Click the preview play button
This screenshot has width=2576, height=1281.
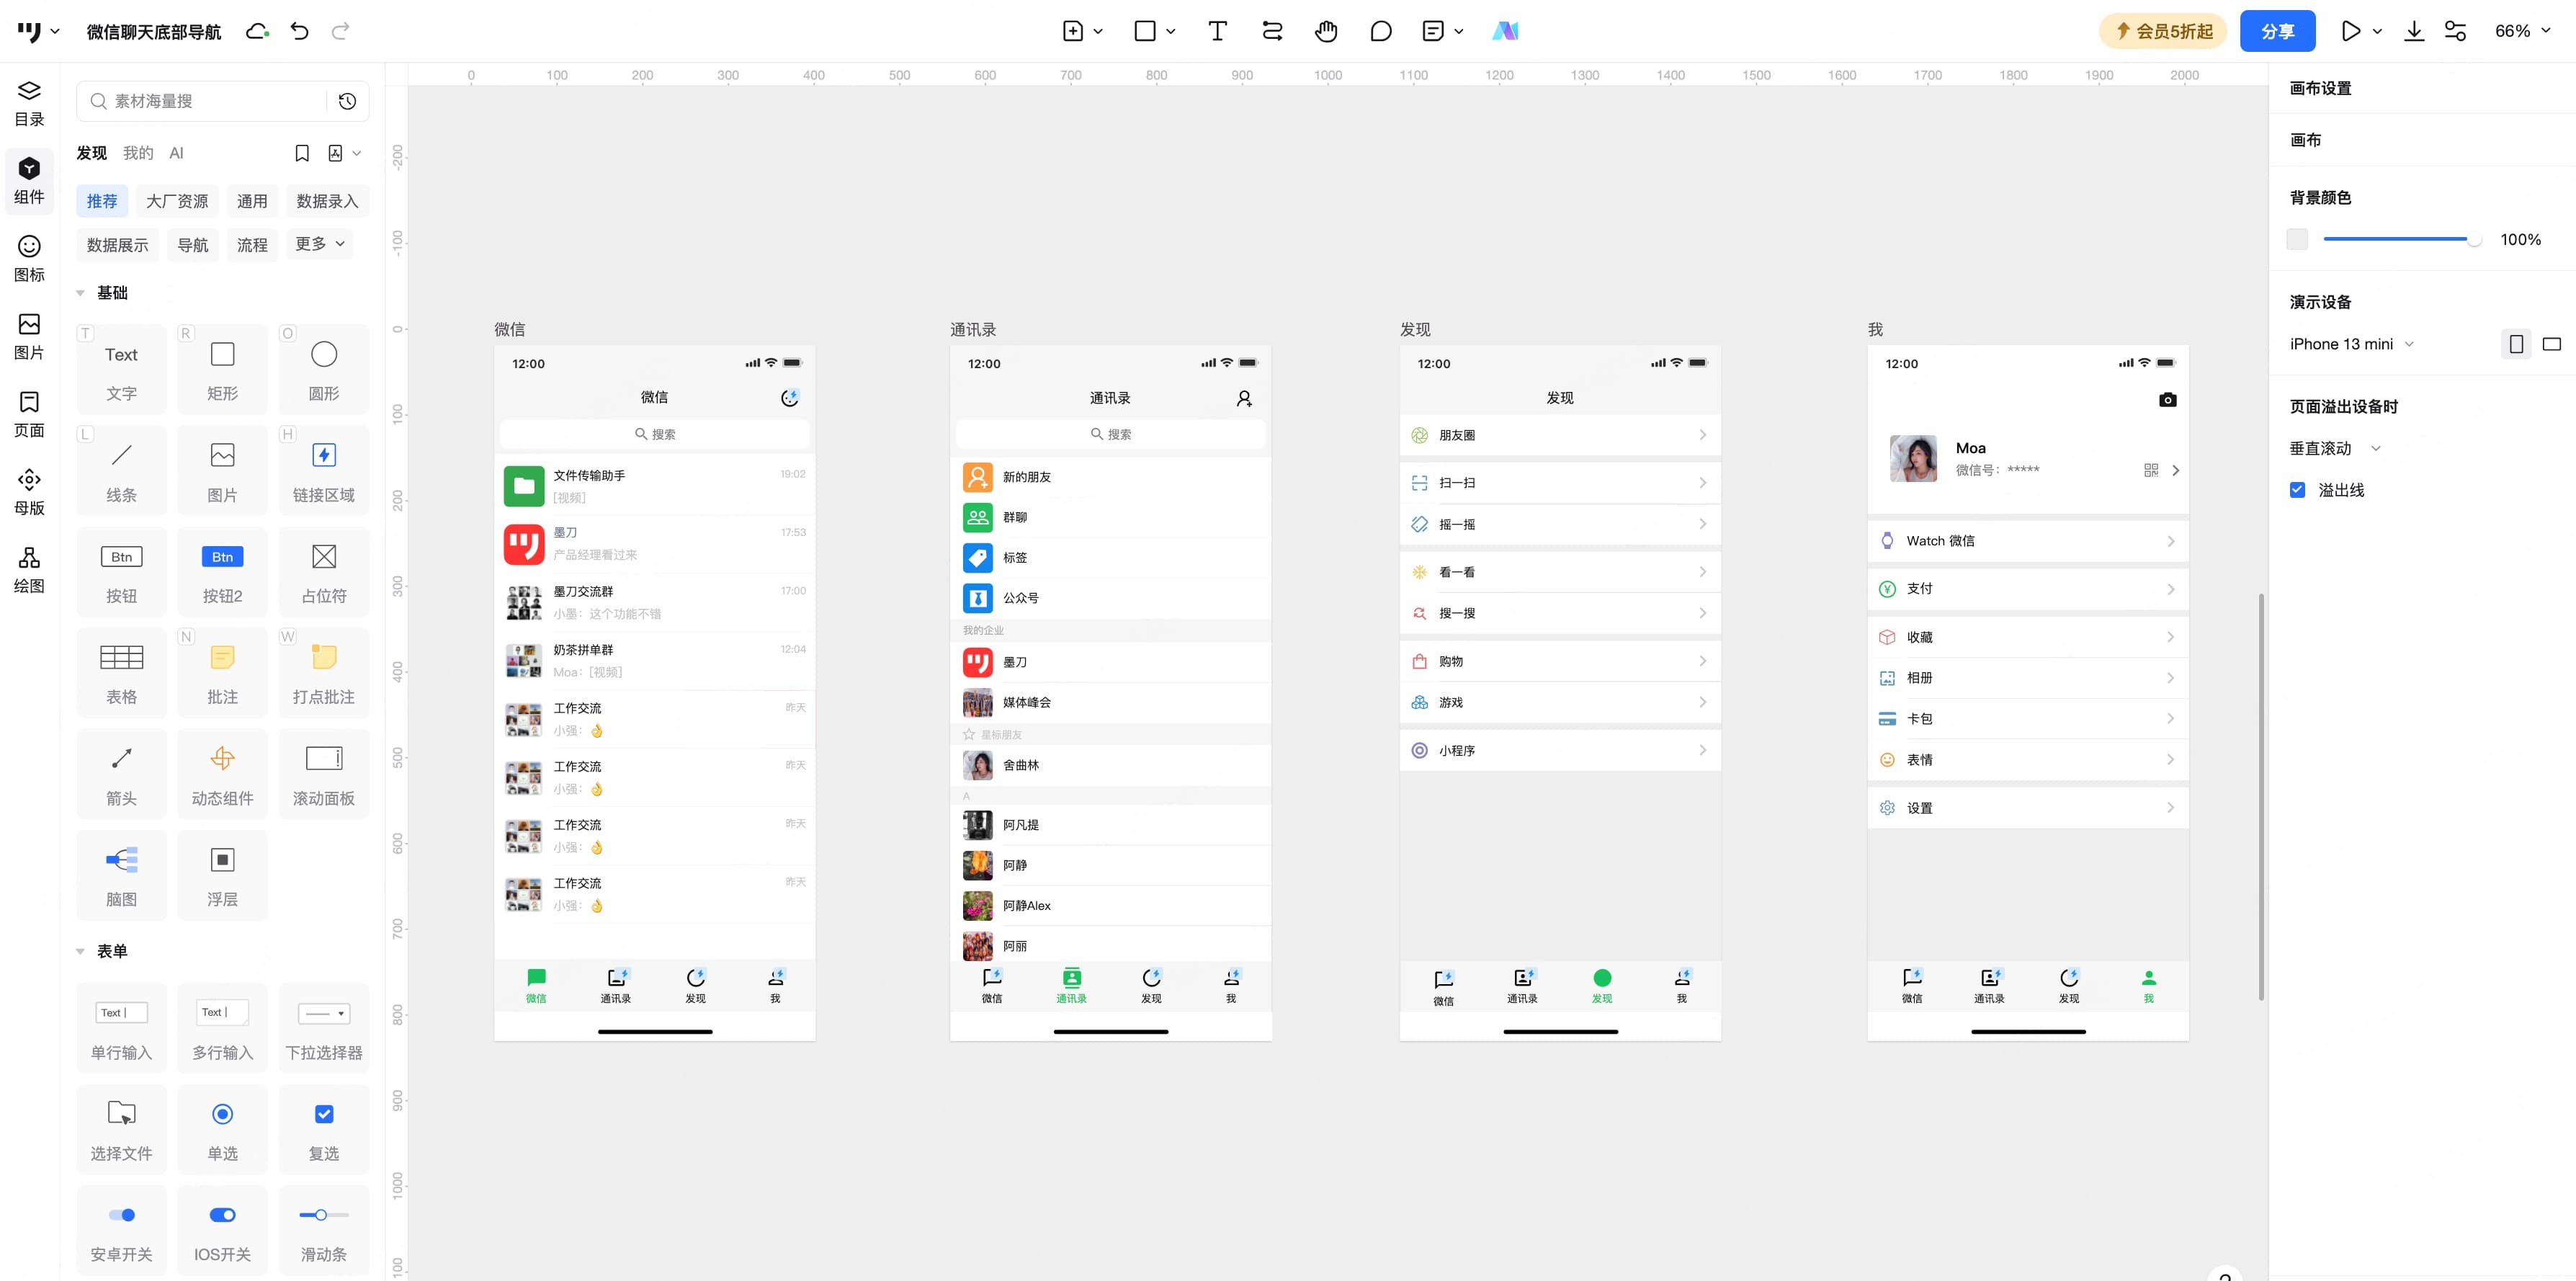pyautogui.click(x=2350, y=31)
